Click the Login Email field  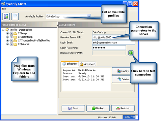pyautogui.click(x=113, y=42)
